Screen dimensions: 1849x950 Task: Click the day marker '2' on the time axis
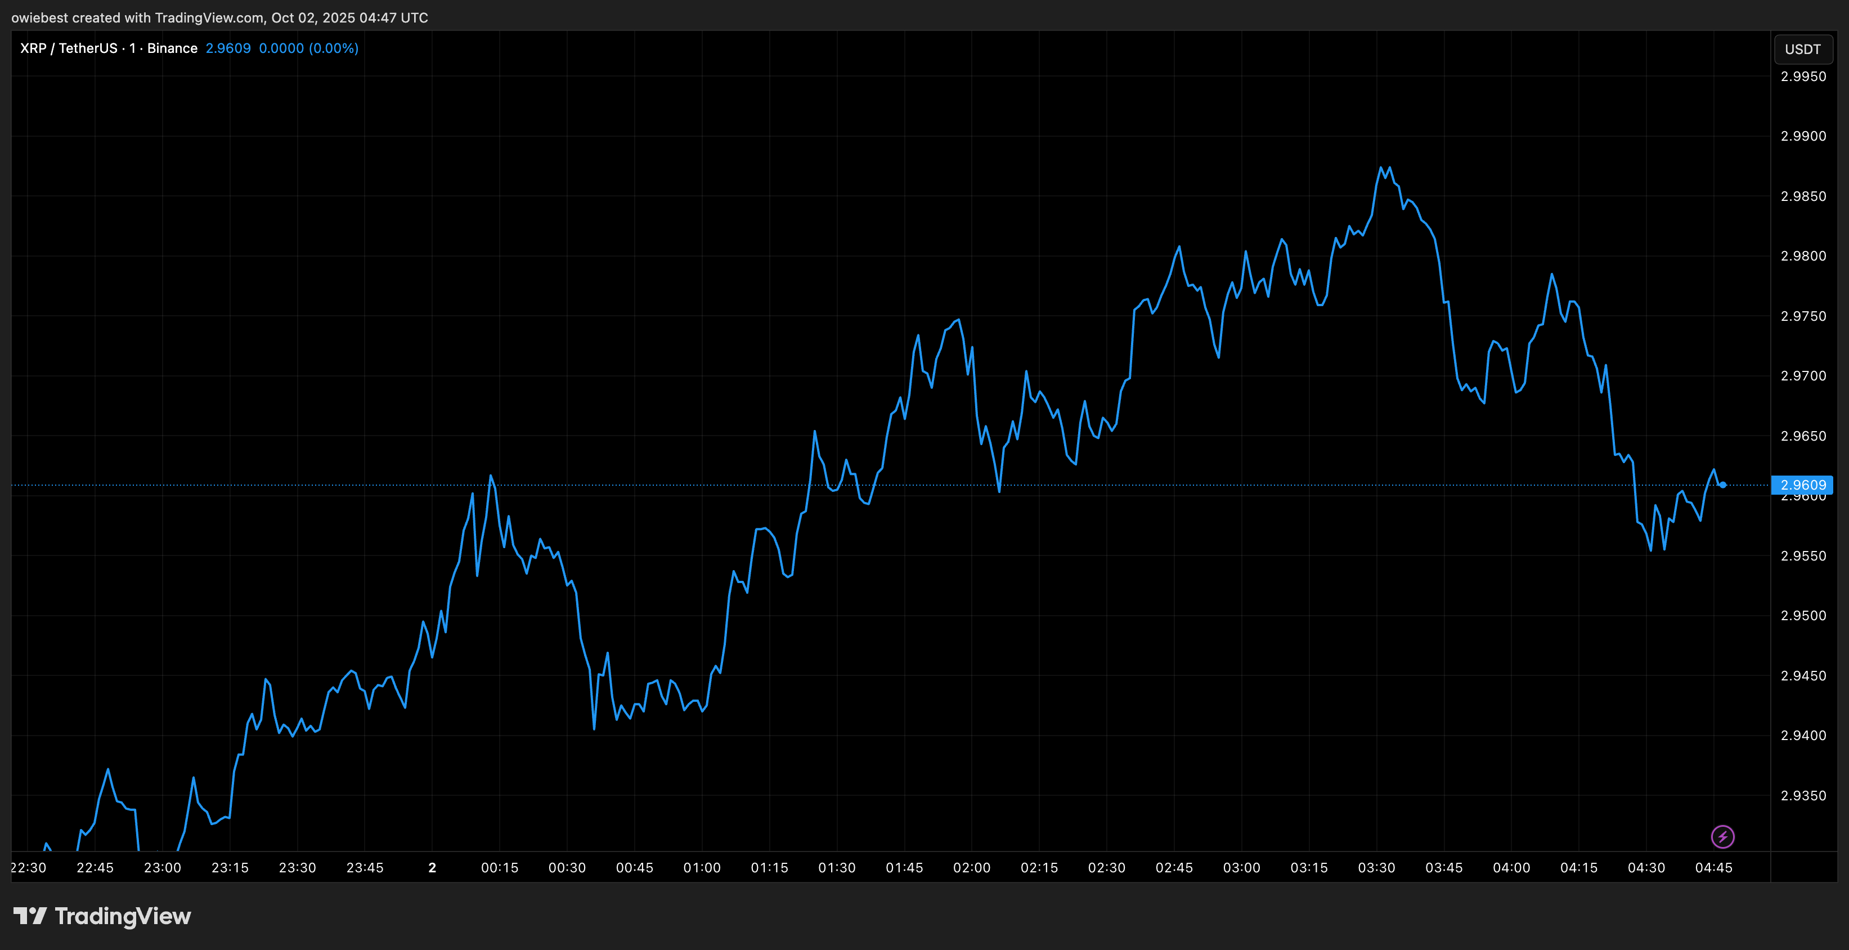click(x=432, y=867)
